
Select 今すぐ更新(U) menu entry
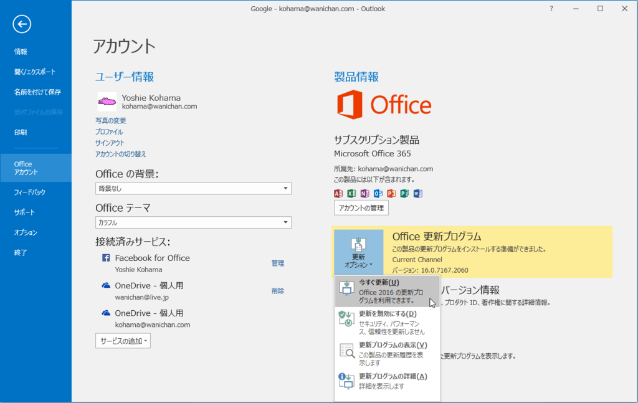388,291
